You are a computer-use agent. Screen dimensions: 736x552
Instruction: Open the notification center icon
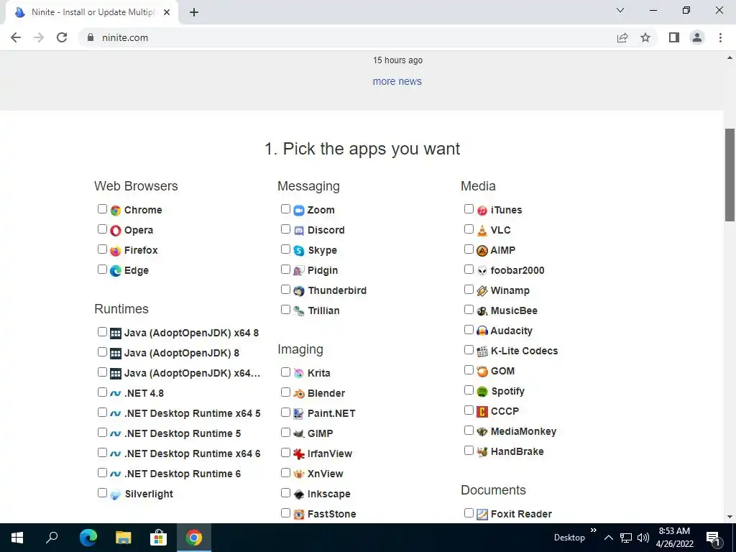point(714,538)
